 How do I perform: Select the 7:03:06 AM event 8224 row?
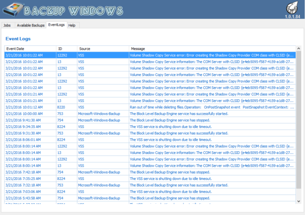(150, 192)
